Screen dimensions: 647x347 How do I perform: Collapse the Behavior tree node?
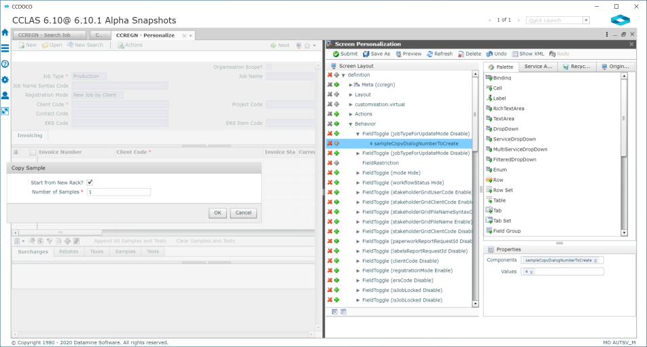coord(351,124)
